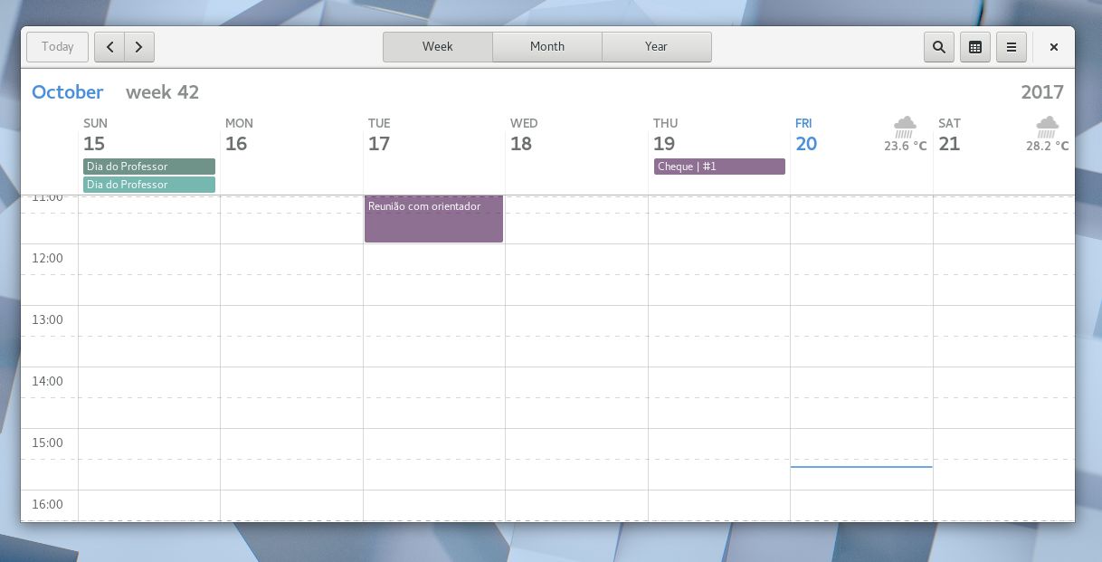Switch to the Year view
This screenshot has height=562, width=1102.
coord(657,47)
